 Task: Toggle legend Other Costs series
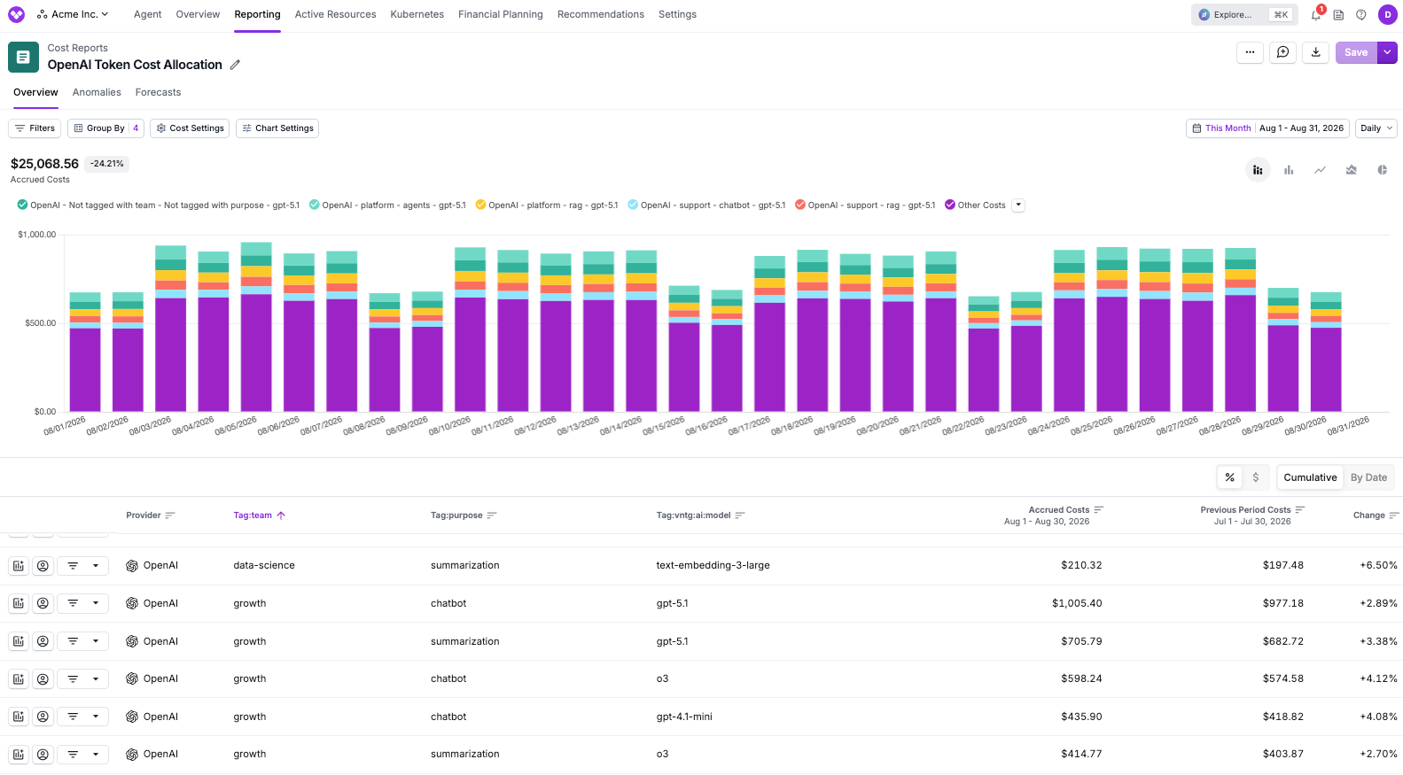coord(975,205)
